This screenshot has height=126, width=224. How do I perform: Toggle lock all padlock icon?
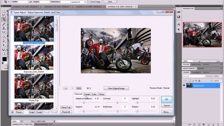199,81
